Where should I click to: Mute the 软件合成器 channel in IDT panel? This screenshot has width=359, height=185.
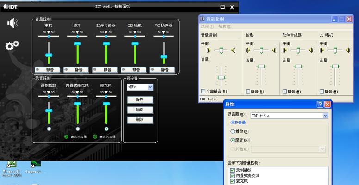(105, 69)
